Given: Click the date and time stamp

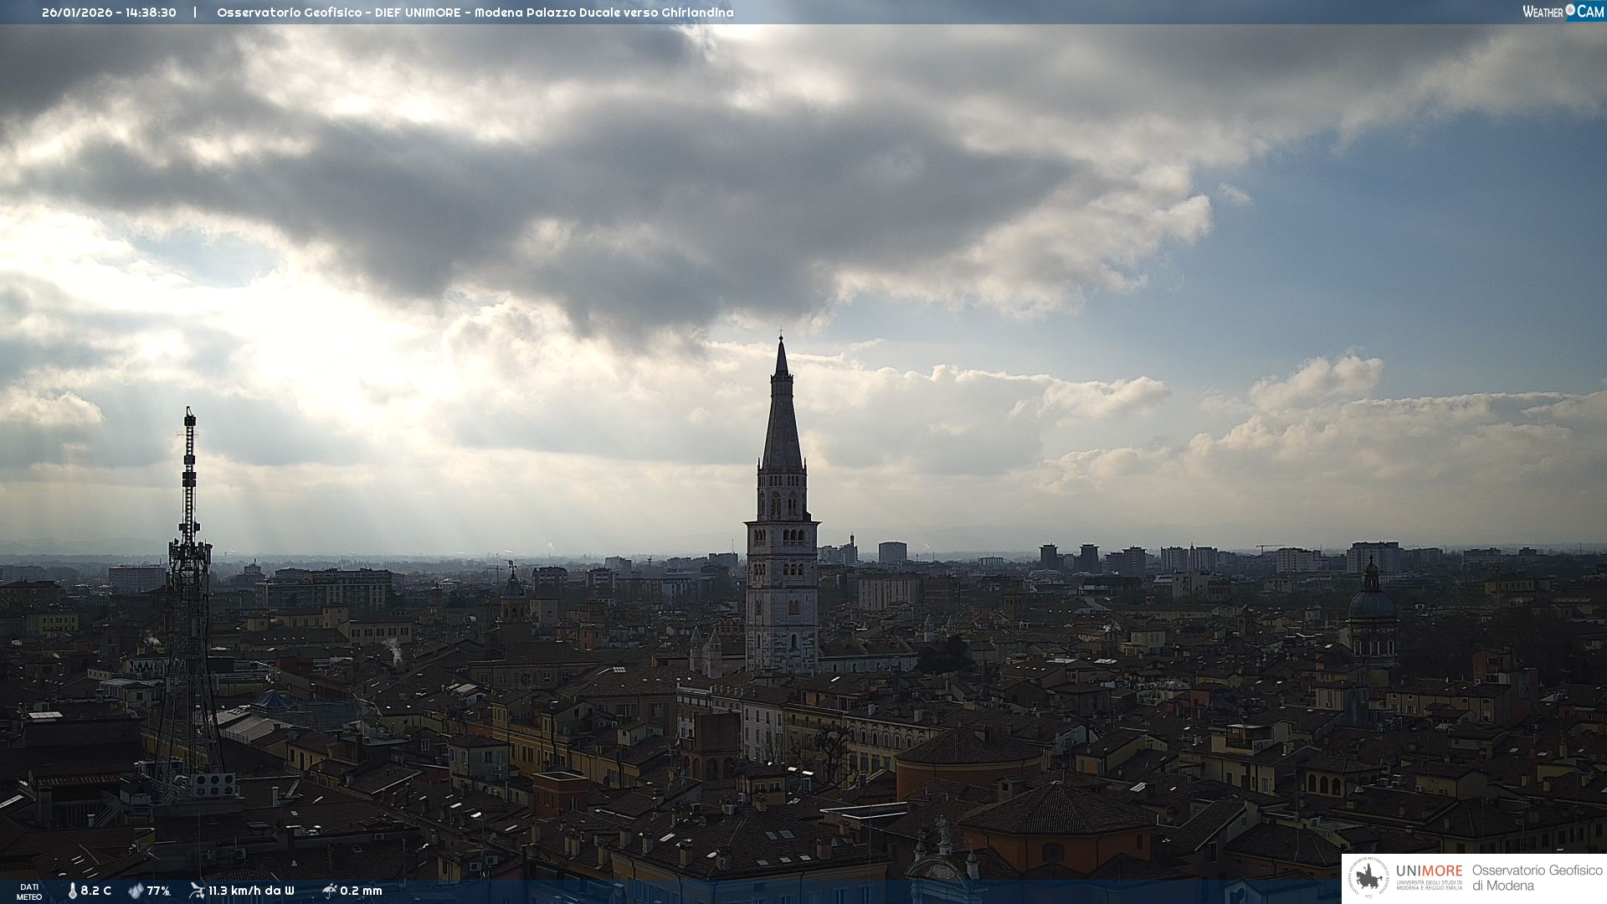Looking at the screenshot, I should 109,13.
